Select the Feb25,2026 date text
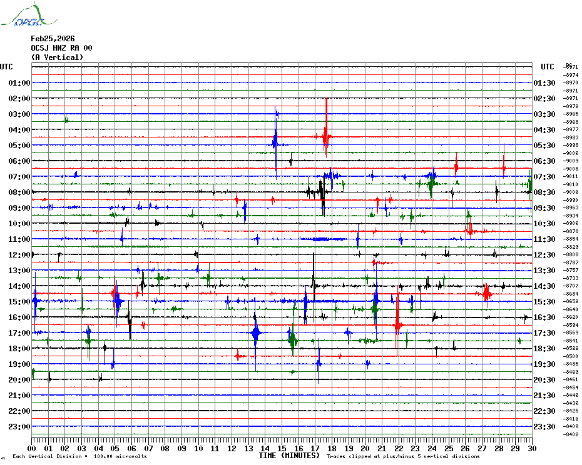 pos(53,39)
